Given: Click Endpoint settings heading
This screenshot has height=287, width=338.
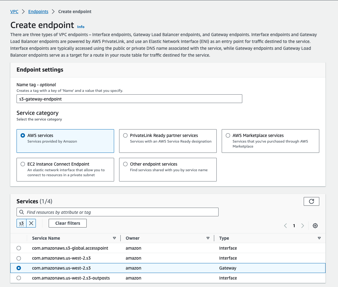Looking at the screenshot, I should coord(40,70).
